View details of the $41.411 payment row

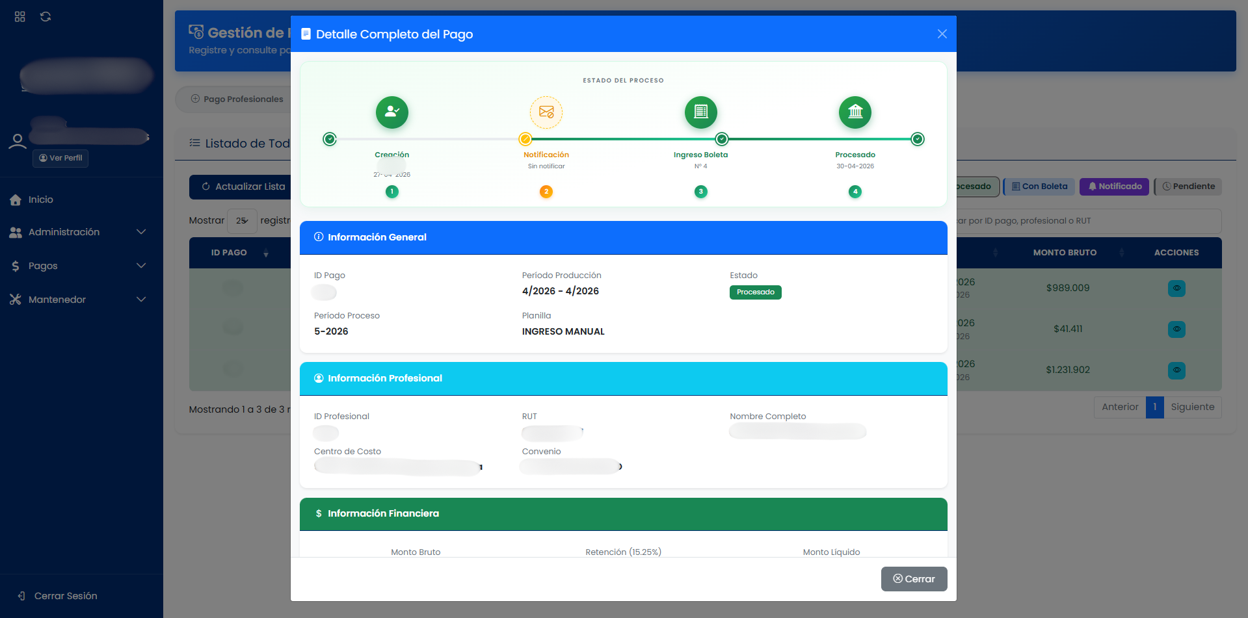(x=1176, y=329)
